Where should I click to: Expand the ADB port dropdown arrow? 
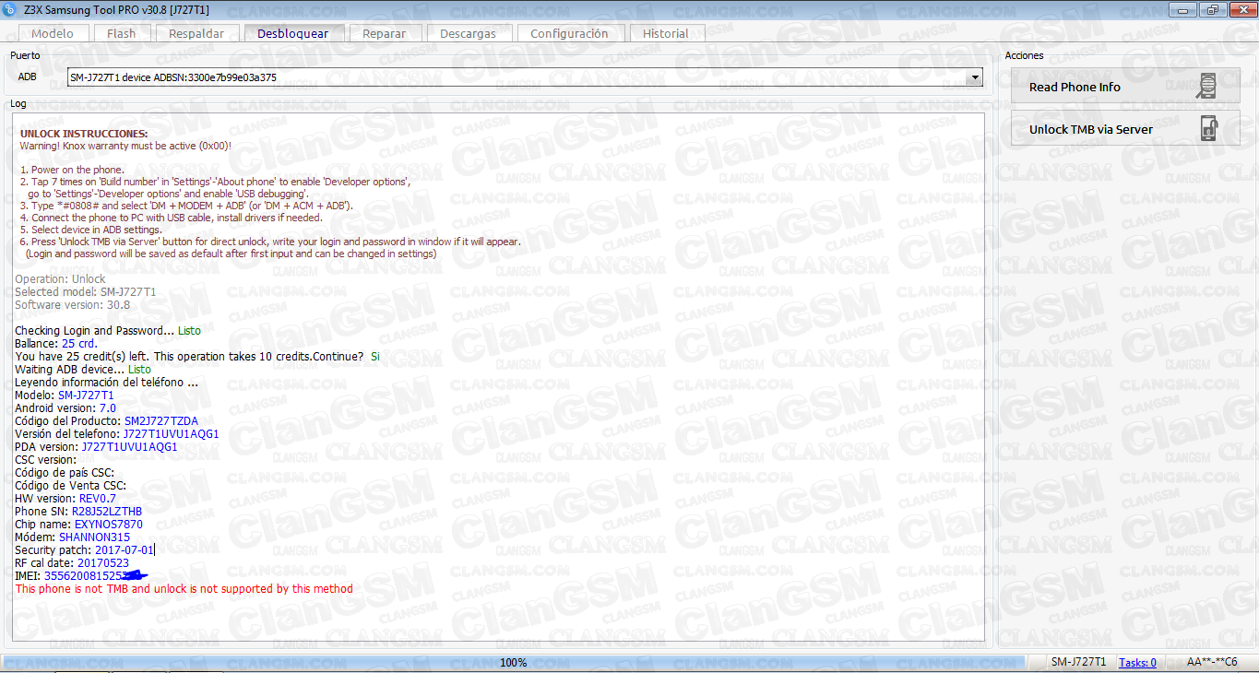[x=975, y=78]
